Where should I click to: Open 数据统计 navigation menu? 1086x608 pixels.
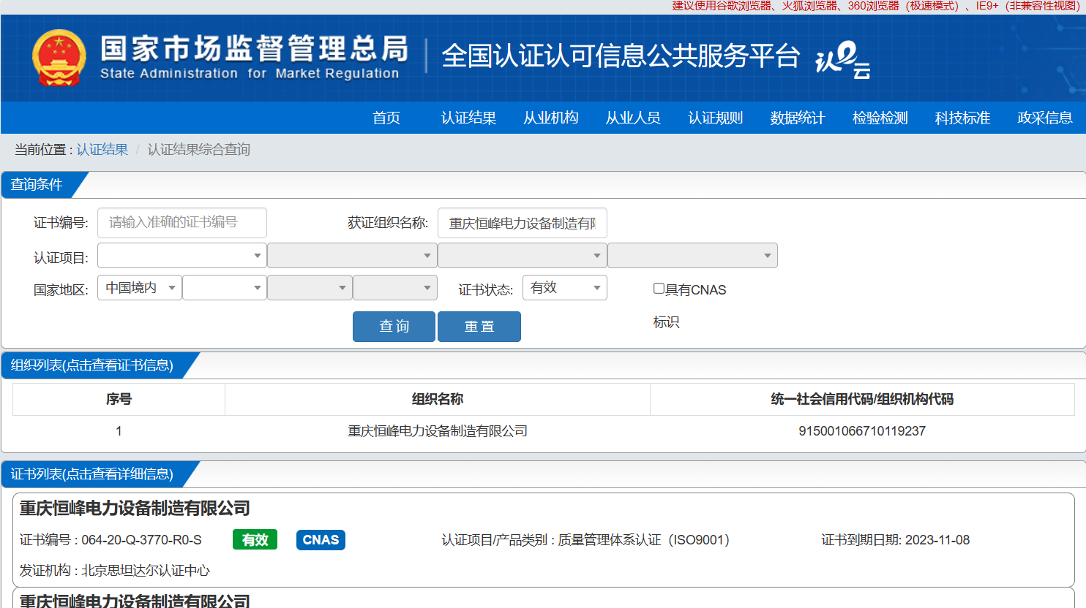798,118
